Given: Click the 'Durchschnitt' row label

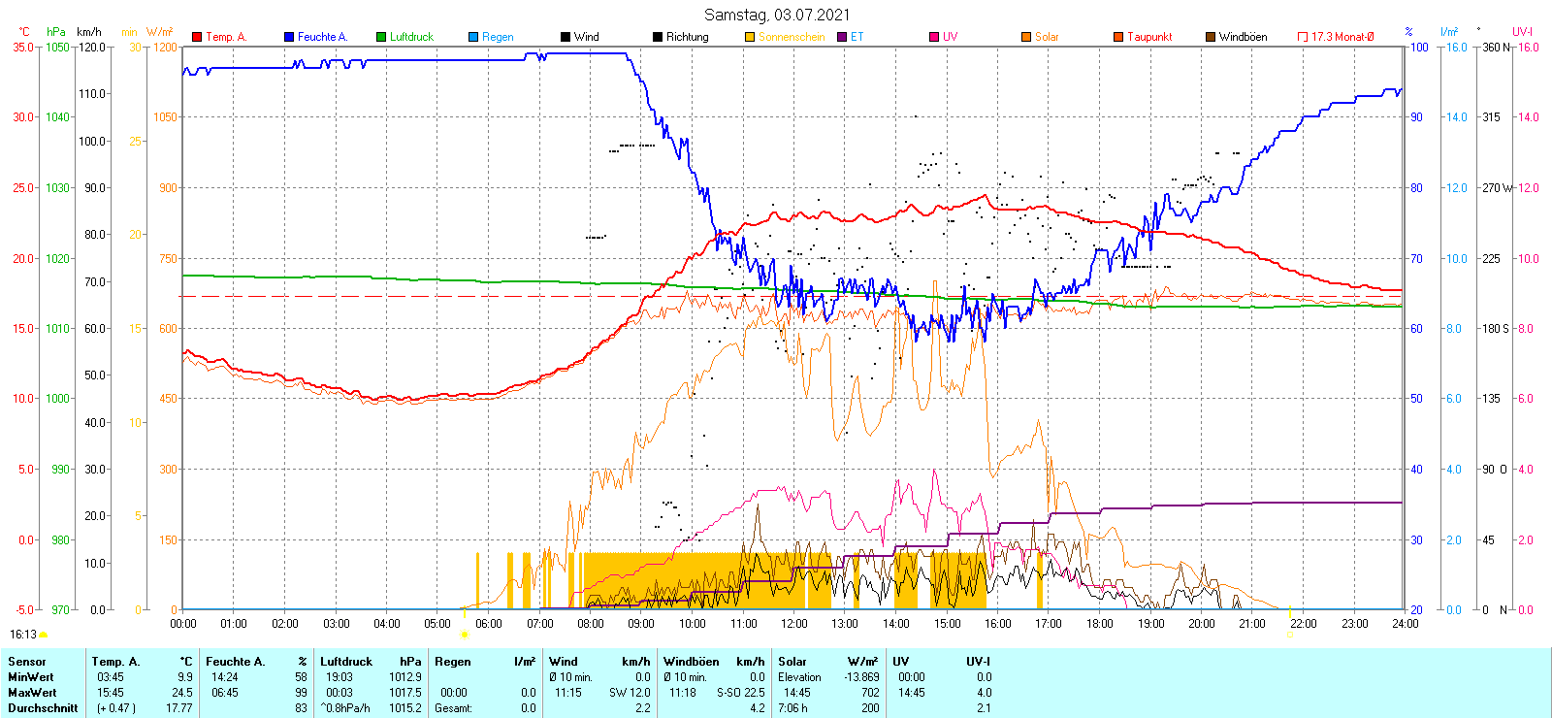Looking at the screenshot, I should tap(43, 708).
